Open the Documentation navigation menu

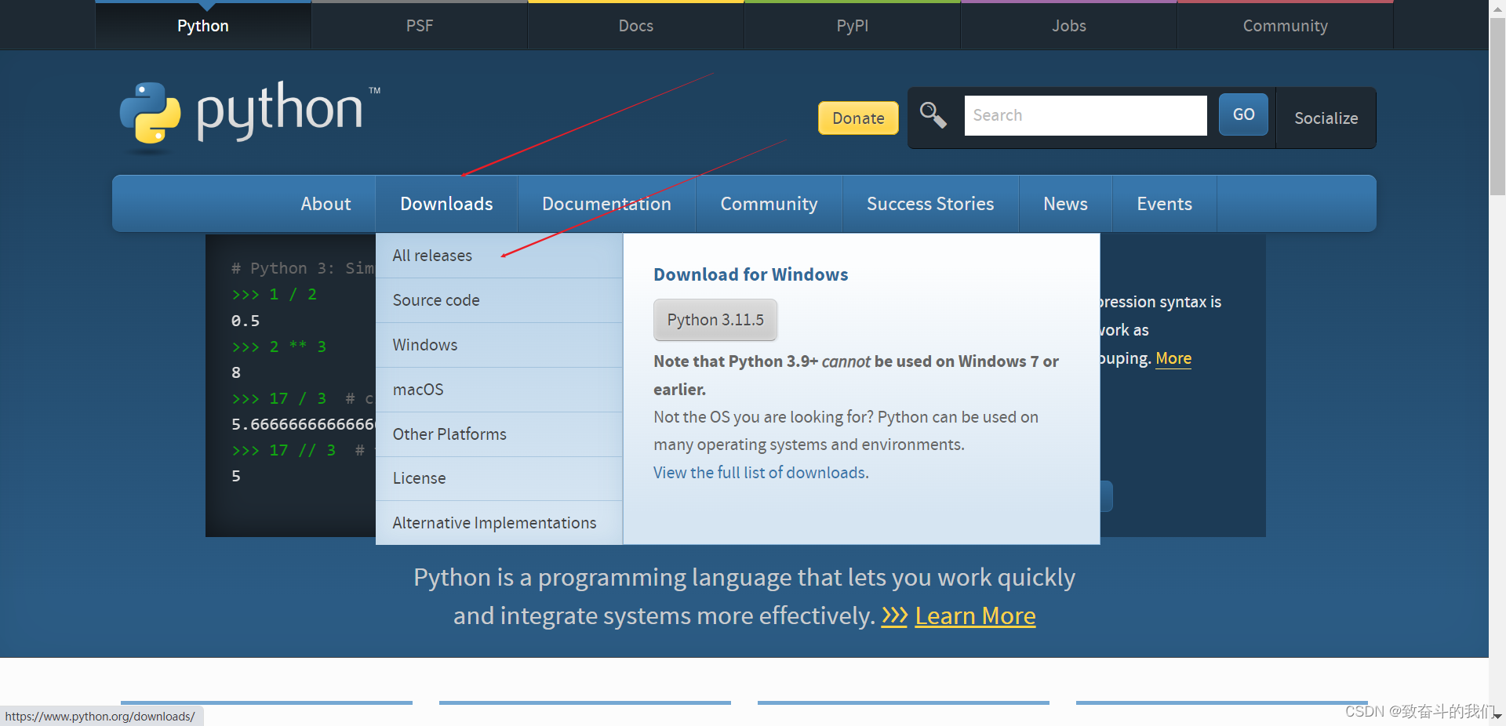(x=606, y=204)
